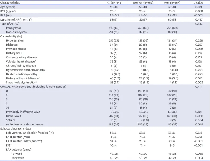Click the 'LA diameter index (mm/m²)' label
The width and height of the screenshot is (210, 161).
click(24, 141)
